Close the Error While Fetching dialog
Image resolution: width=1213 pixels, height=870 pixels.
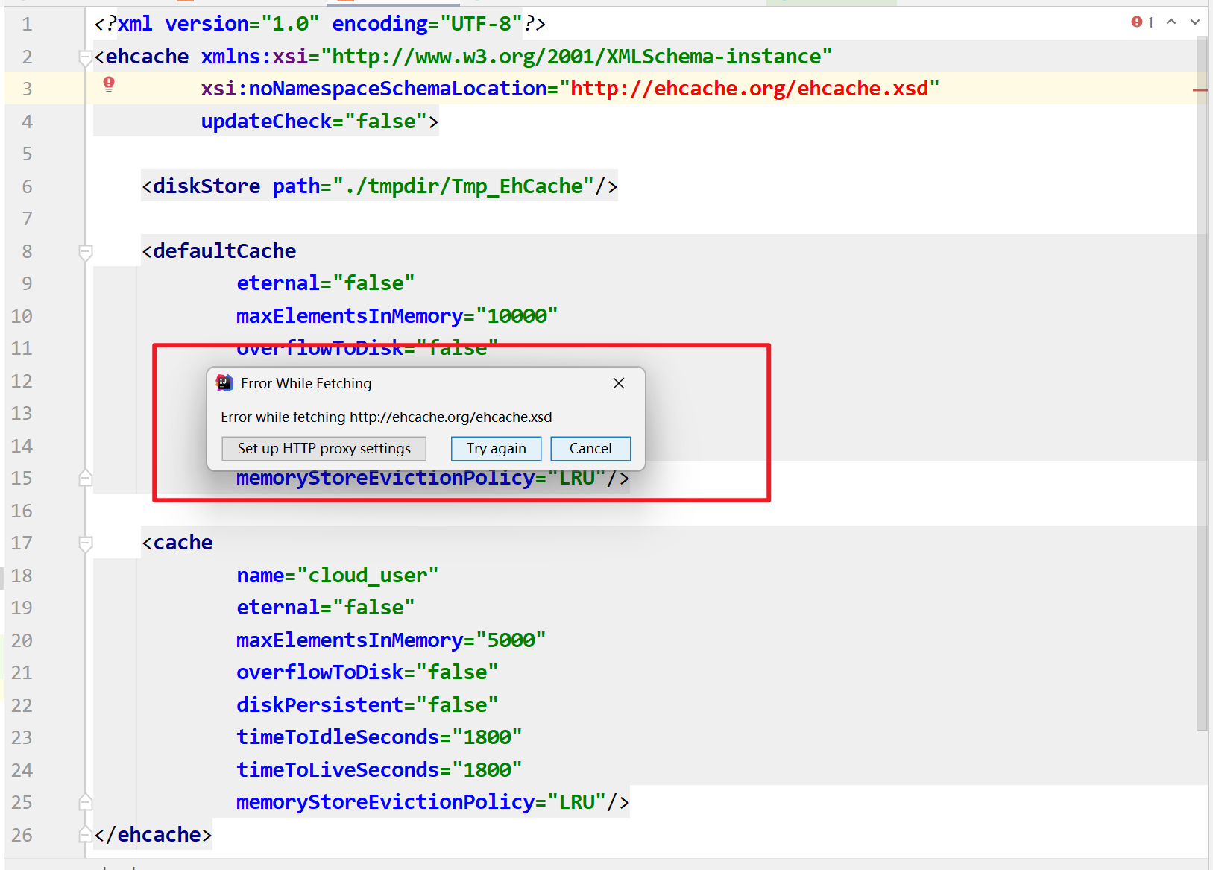coord(619,383)
